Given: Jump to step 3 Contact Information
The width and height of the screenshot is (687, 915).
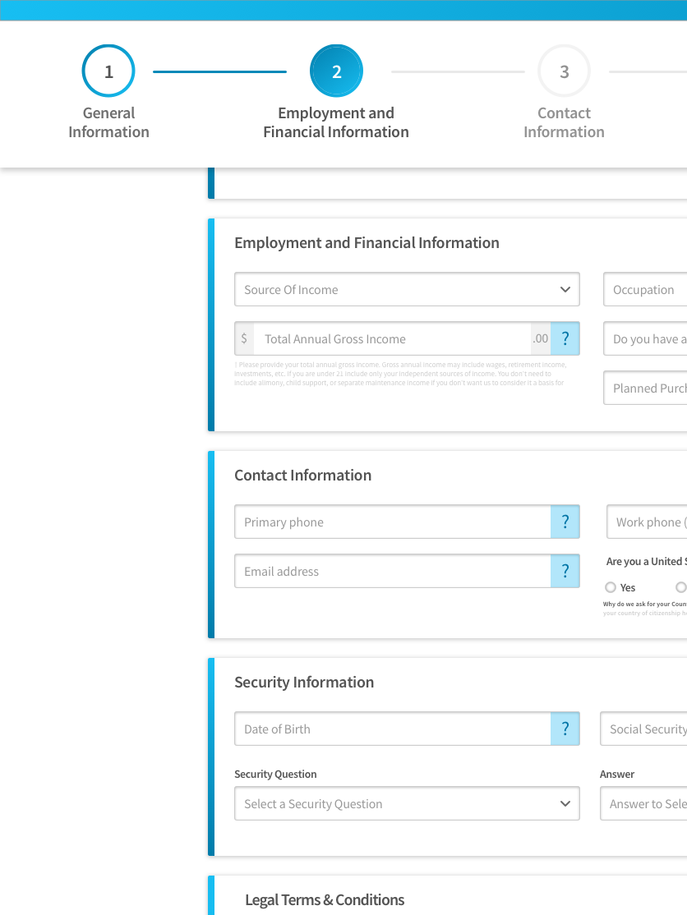Looking at the screenshot, I should [564, 92].
